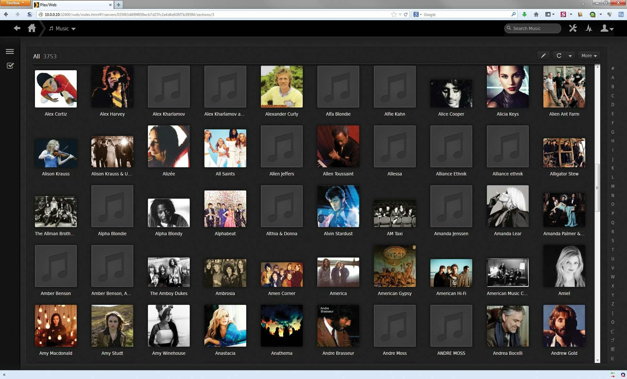Open the More dropdown menu

tap(589, 56)
